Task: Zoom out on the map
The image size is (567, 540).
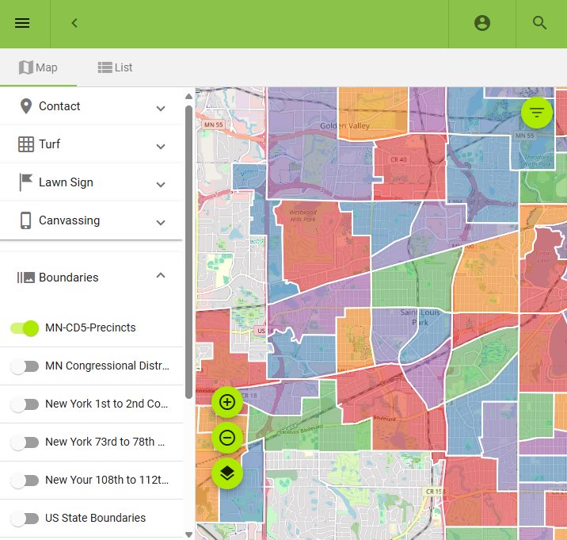Action: 227,438
